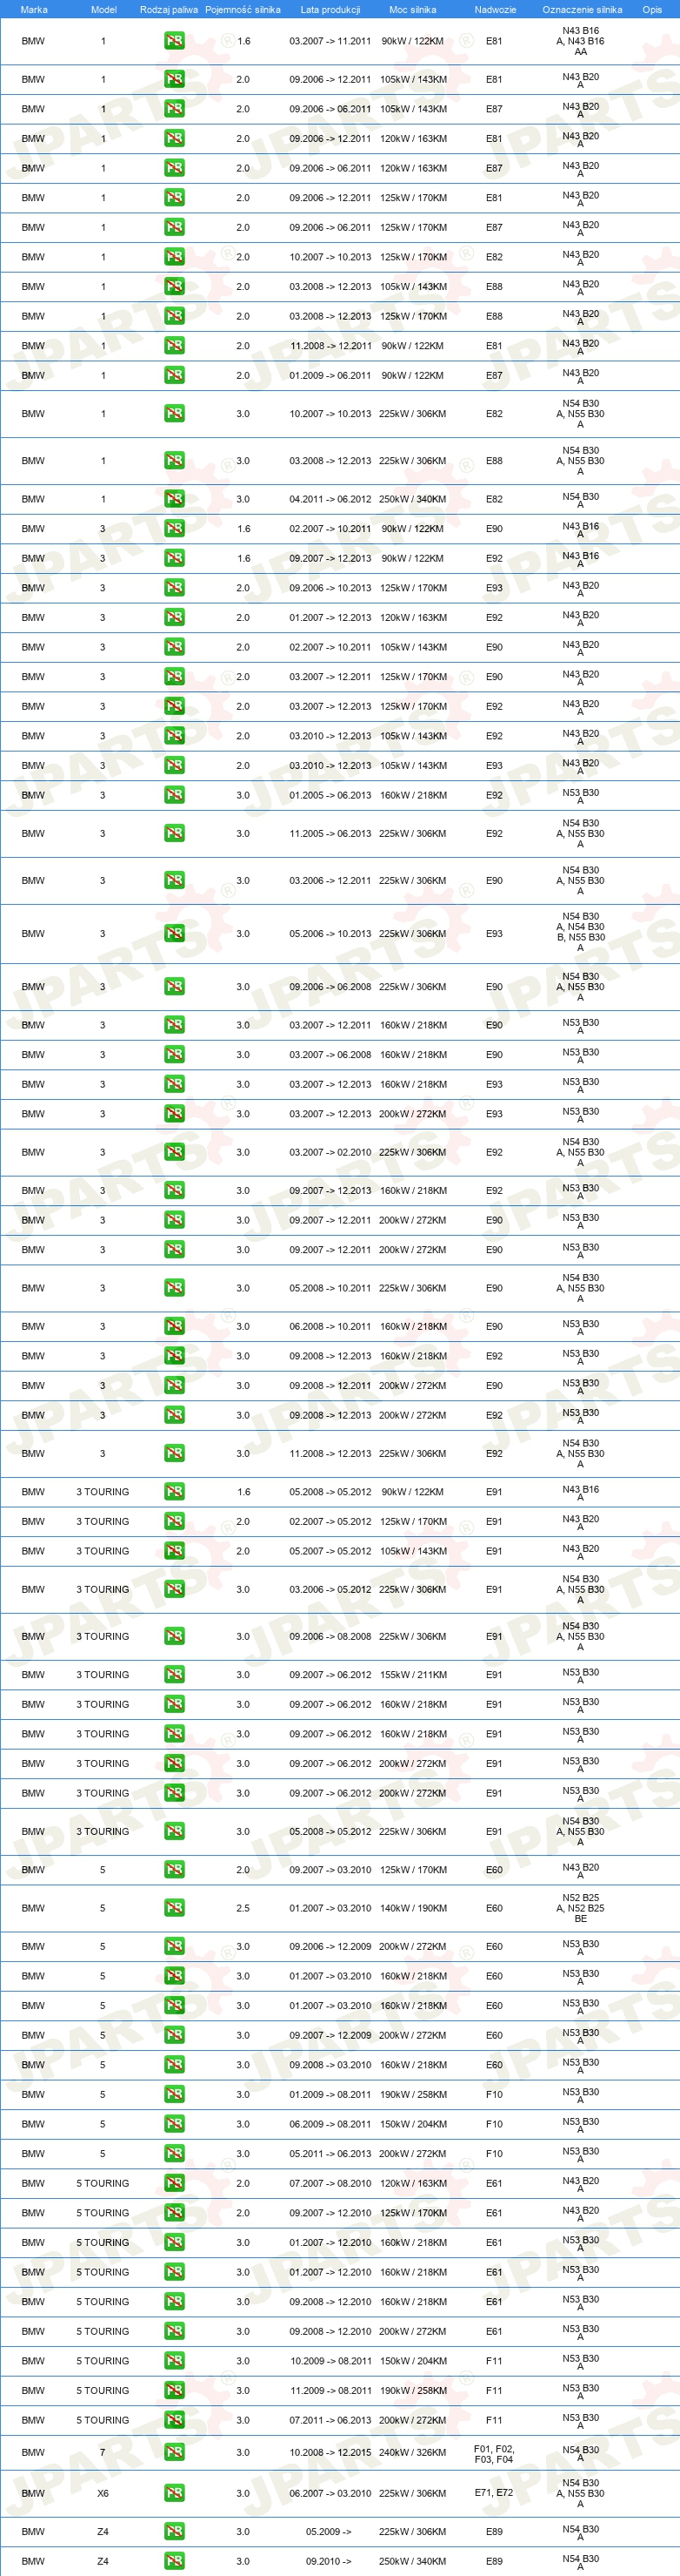Select the 02.2007 -> 05.2012 dates cell
The image size is (680, 2576).
[330, 1522]
